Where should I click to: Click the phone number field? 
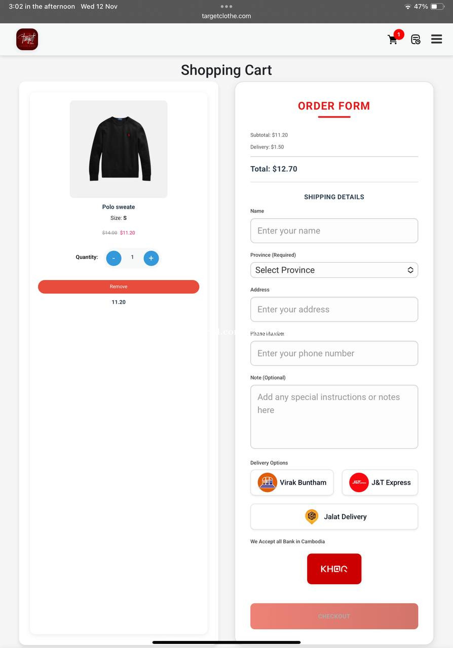334,353
